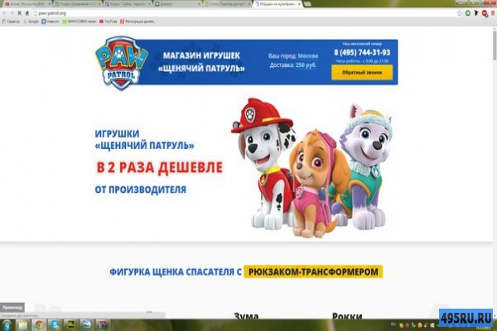
Task: Open Skype from the taskbar
Action: coord(55,325)
